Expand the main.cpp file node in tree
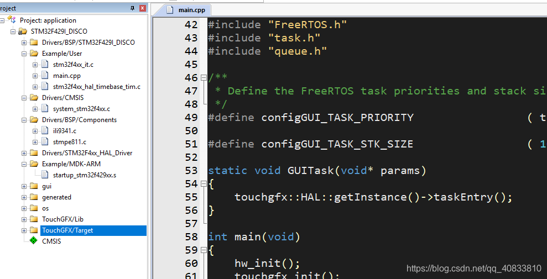The height and width of the screenshot is (279, 547). coord(35,76)
